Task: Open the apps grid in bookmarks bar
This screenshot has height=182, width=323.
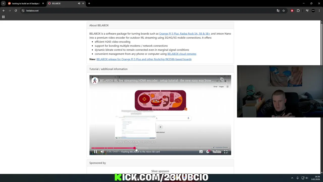Action: coord(3,17)
